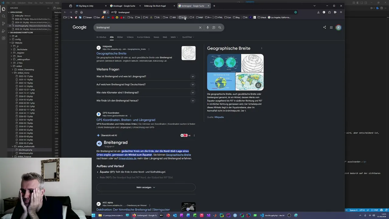This screenshot has height=219, width=389.
Task: Go to the browser home page
Action: (81, 12)
